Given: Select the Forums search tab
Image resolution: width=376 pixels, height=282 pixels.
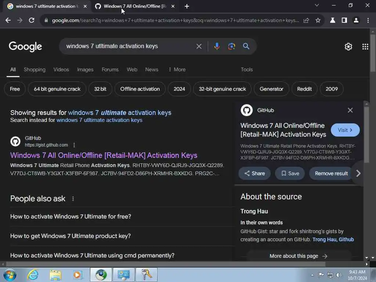Looking at the screenshot, I should tap(110, 69).
